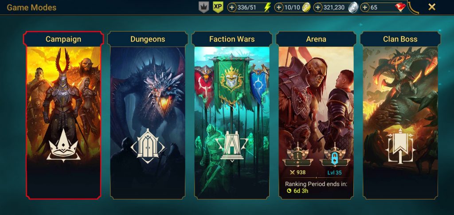Click the silver crown badge icon
This screenshot has width=454, height=215.
(204, 7)
